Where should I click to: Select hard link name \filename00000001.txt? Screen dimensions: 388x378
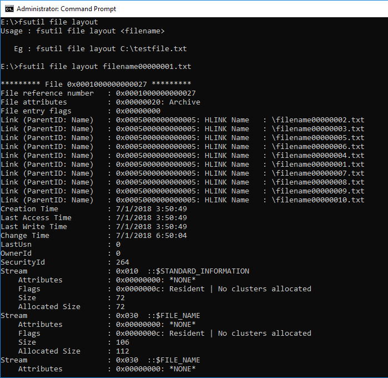click(x=318, y=165)
